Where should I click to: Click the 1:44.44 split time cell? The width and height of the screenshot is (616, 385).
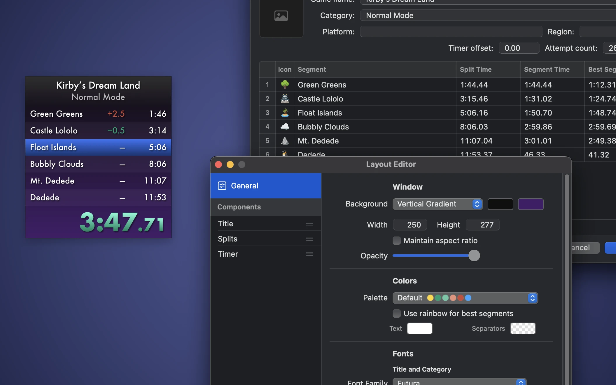pyautogui.click(x=488, y=85)
